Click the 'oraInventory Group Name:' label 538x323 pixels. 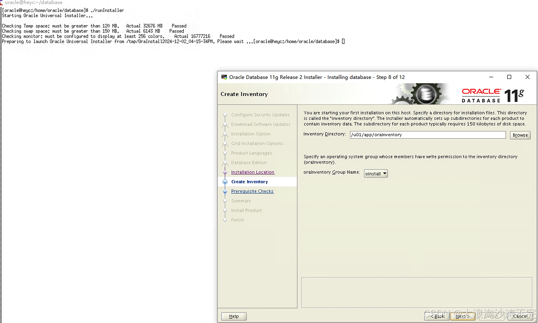coord(332,172)
